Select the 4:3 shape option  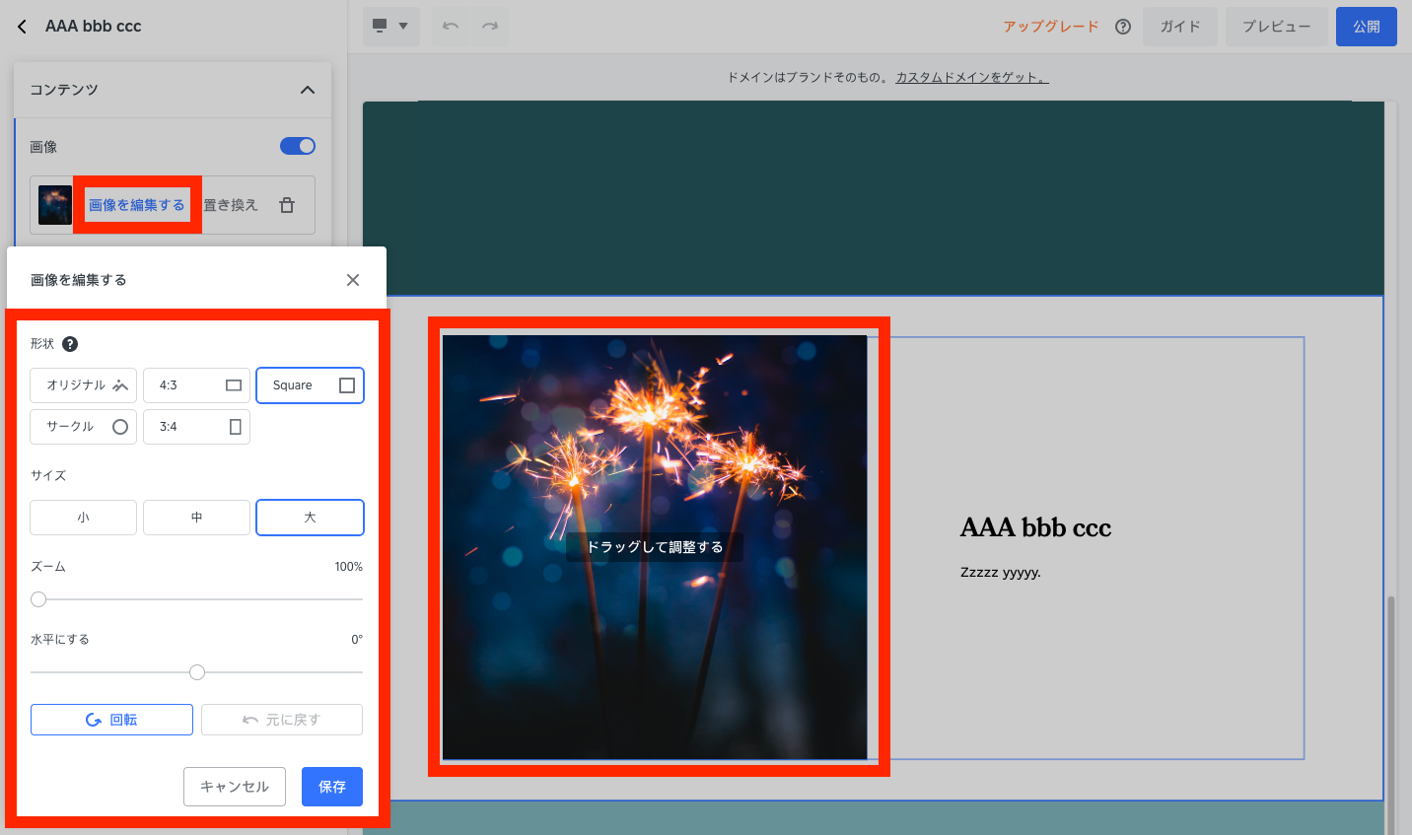click(196, 385)
